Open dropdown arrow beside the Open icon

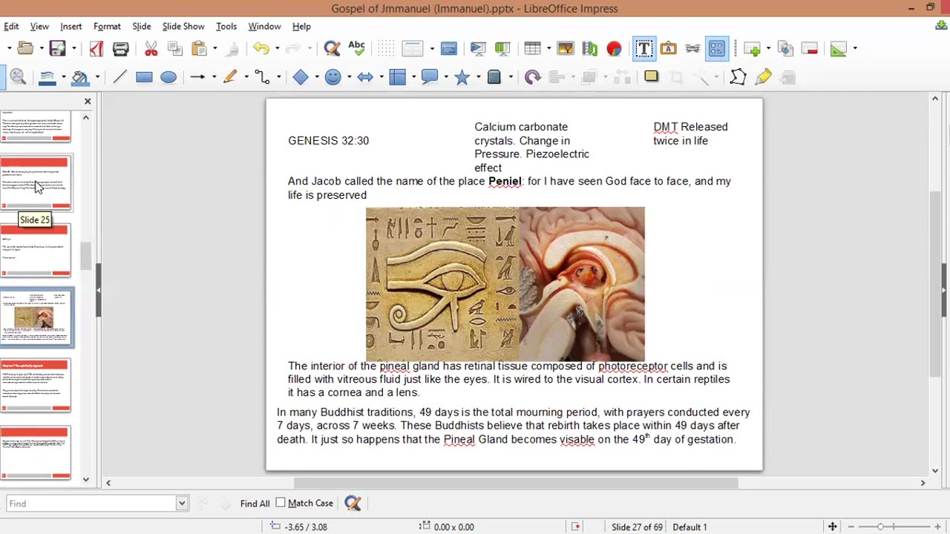[40, 49]
